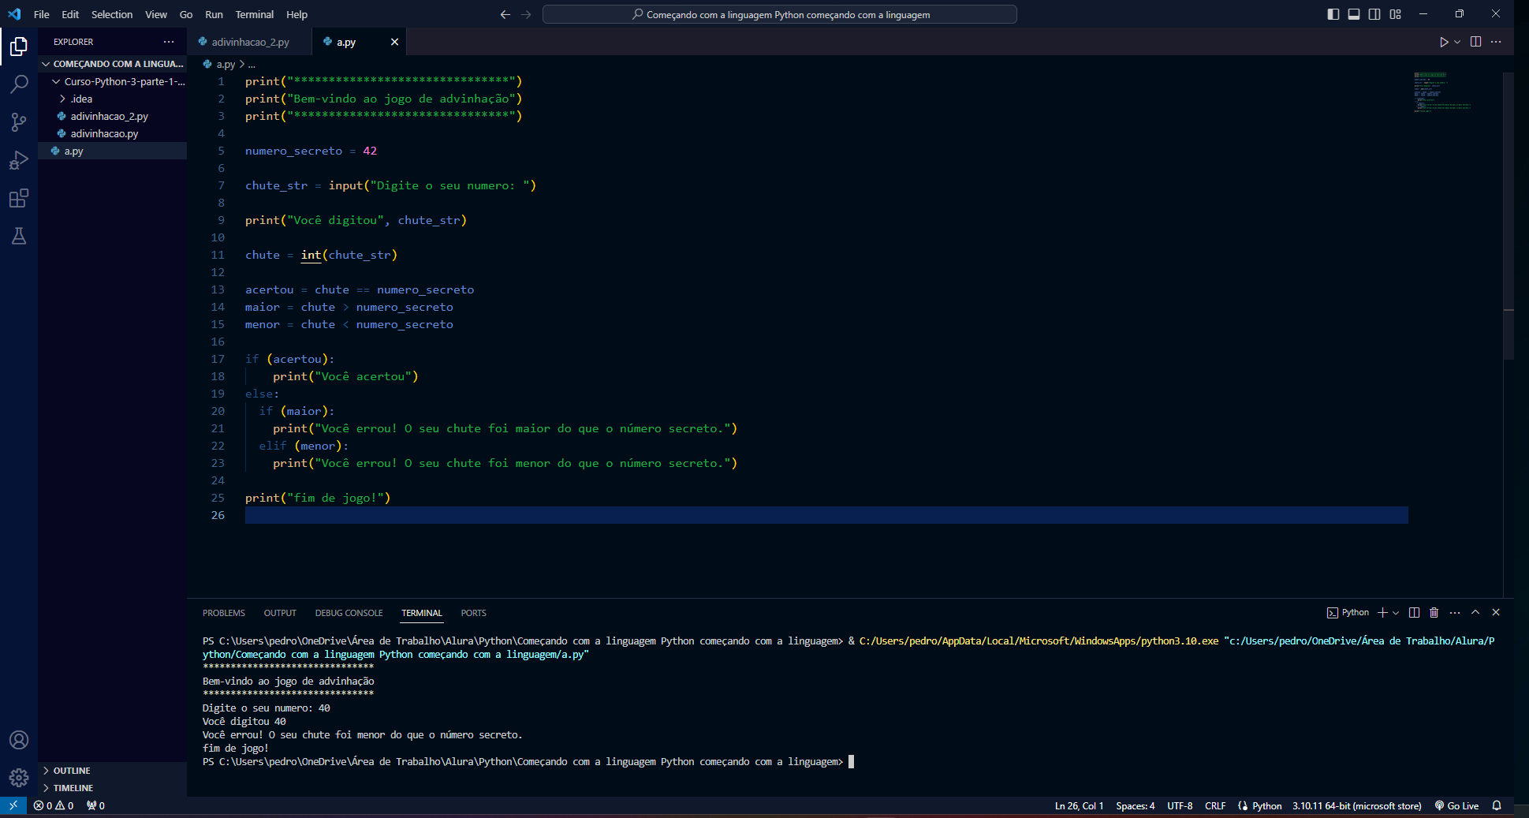Change encoding via UTF-8 status item
1529x818 pixels.
click(x=1180, y=805)
